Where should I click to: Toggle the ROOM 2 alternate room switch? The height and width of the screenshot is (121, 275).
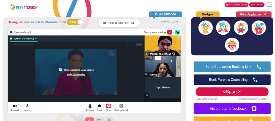(x=75, y=22)
